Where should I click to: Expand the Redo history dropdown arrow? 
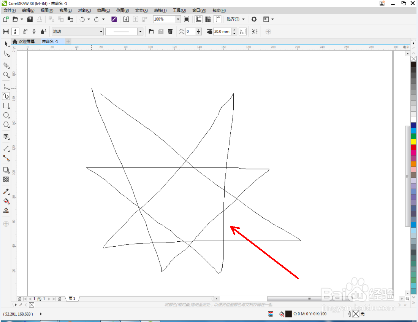103,19
